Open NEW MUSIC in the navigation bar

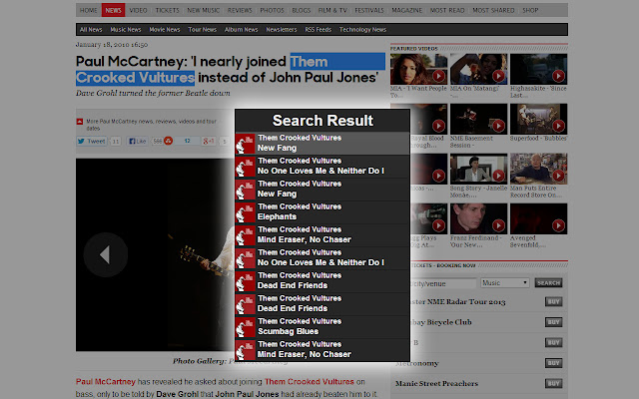point(204,10)
